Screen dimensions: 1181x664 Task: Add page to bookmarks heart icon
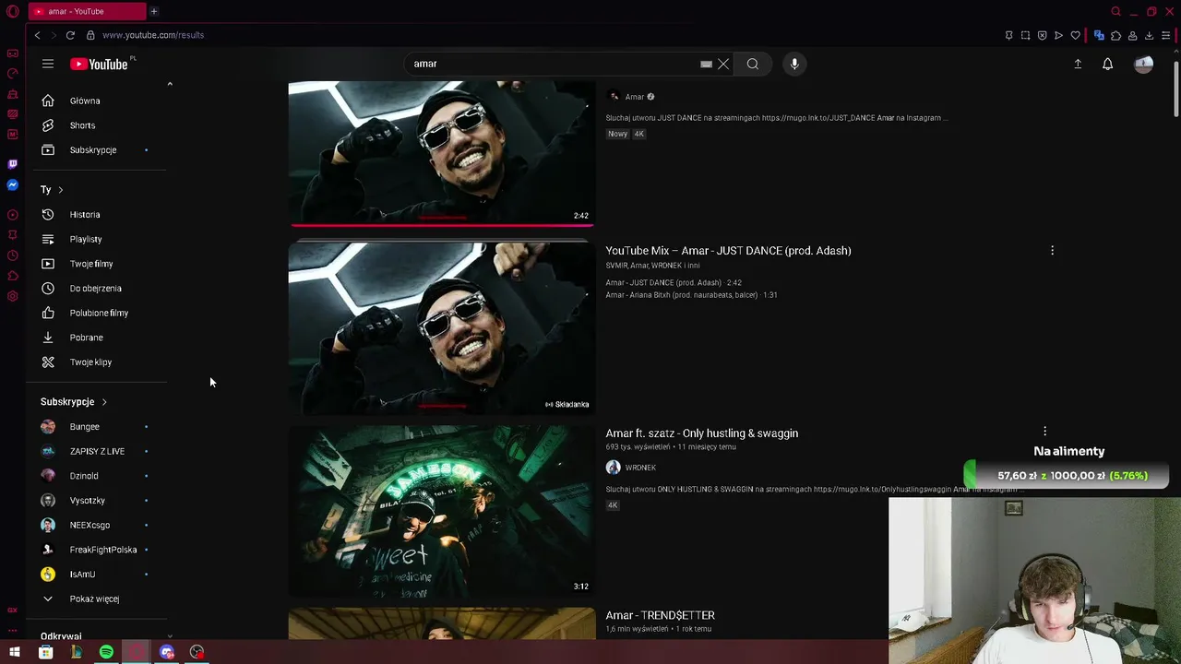pyautogui.click(x=1075, y=35)
